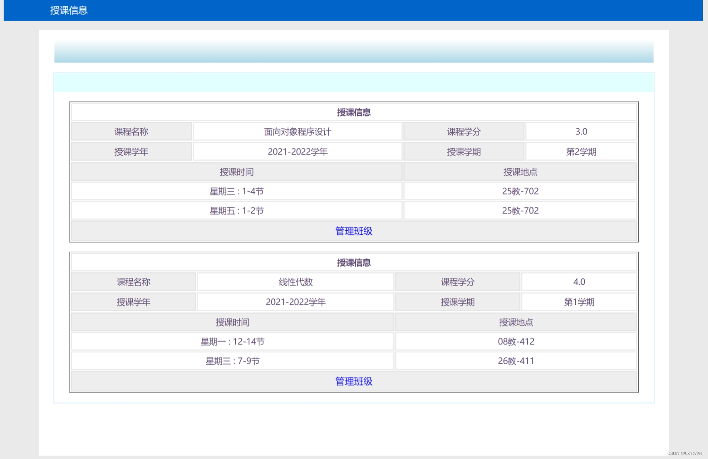The height and width of the screenshot is (459, 708).
Task: Select the 2021-2022学年 cell in the second table
Action: click(295, 301)
